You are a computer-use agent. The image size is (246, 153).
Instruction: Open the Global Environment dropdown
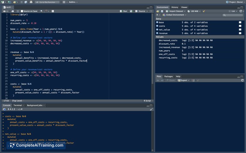[x=175, y=15]
